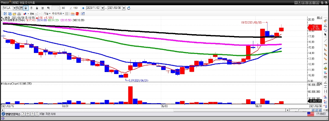Viewport: 329px width, 121px height.
Task: Click the 주 status bar button
Action: pyautogui.click(x=37, y=114)
